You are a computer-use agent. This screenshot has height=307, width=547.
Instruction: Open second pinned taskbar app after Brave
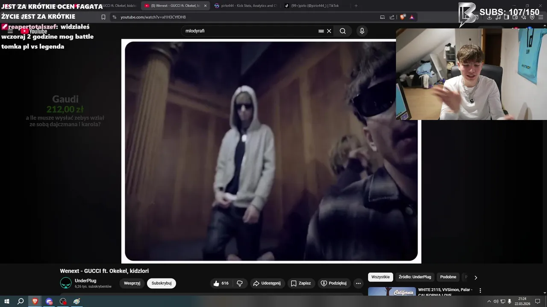pos(49,301)
